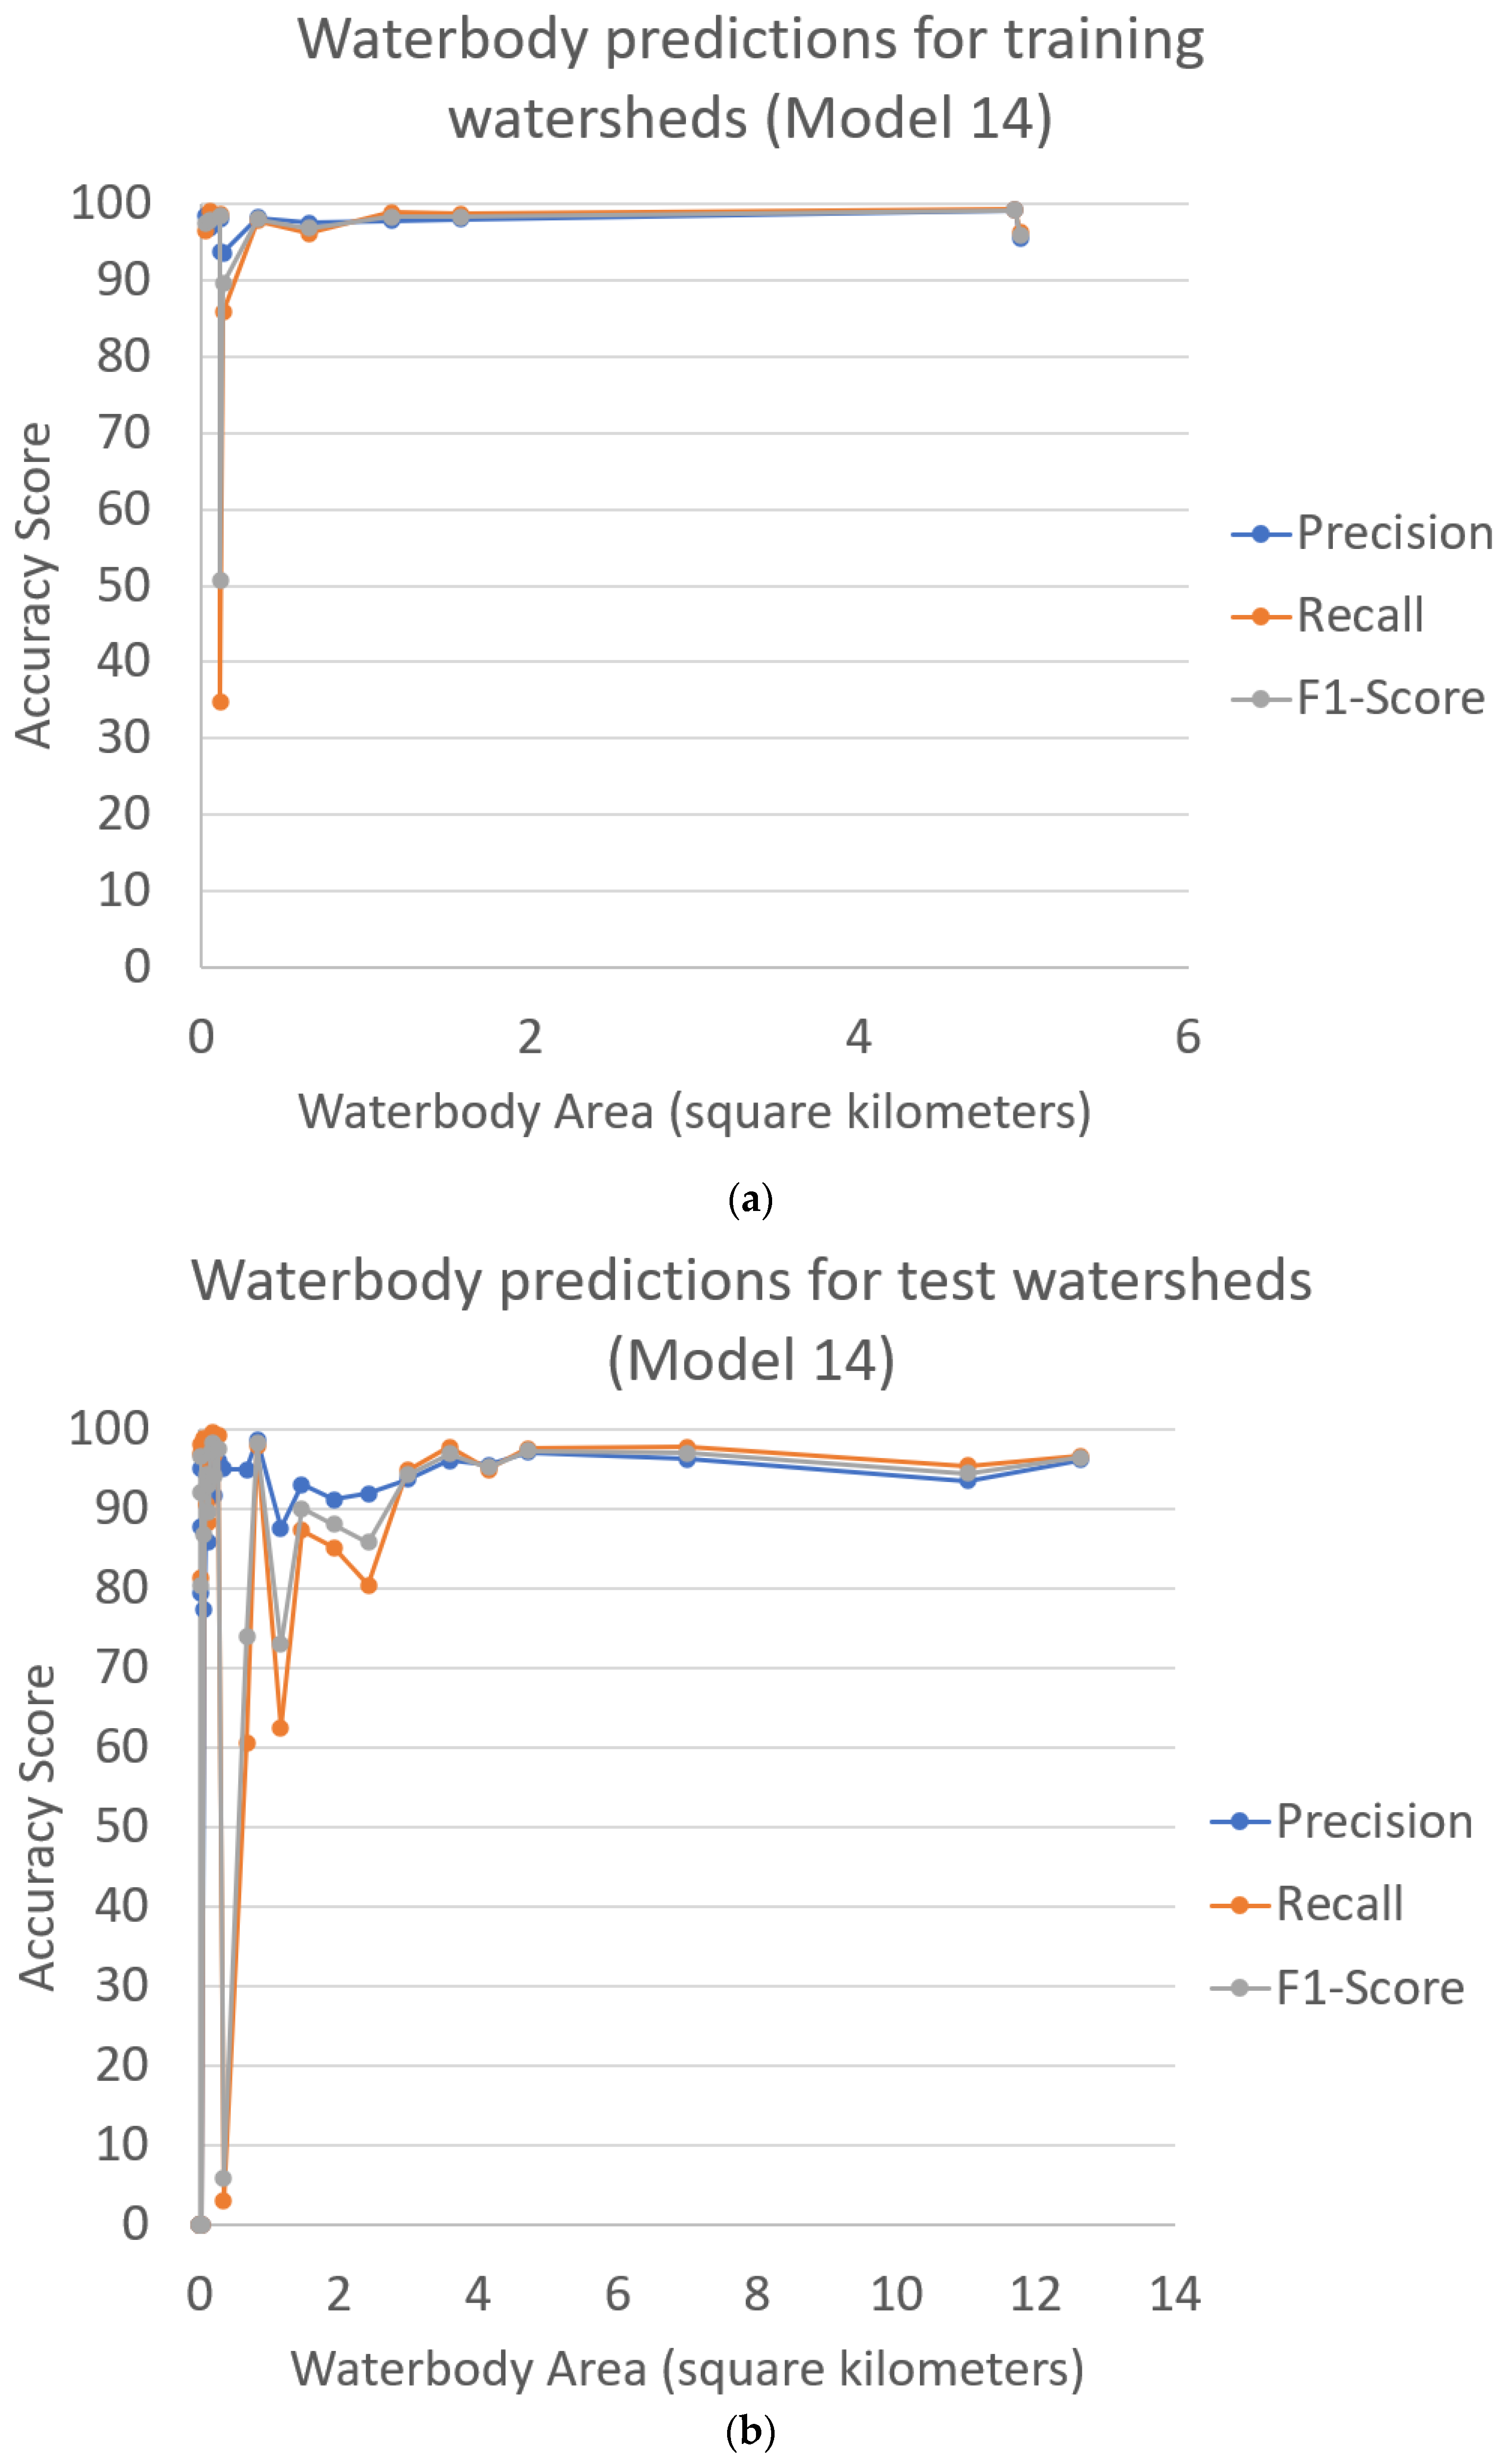The width and height of the screenshot is (1510, 2464).
Task: Click the gray F1-Score point near 50 in the training chart
Action: (221, 580)
